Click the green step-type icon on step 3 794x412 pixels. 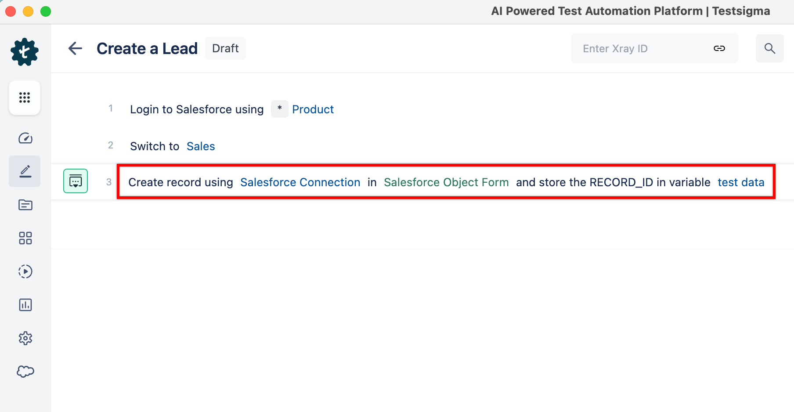[76, 181]
